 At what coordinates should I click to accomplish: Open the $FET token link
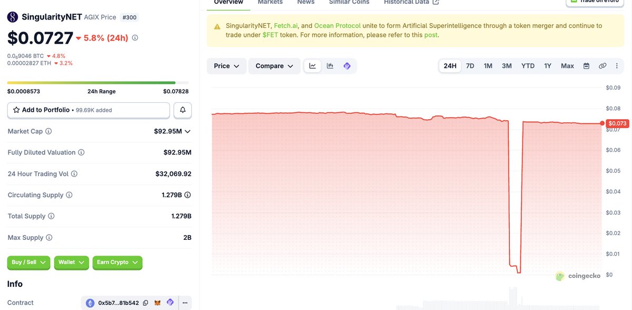point(270,35)
